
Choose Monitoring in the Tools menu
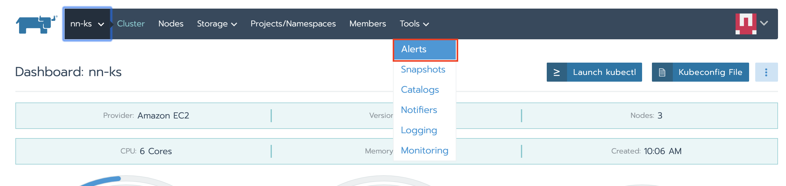tap(424, 151)
